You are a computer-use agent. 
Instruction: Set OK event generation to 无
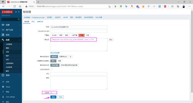[x=70, y=57]
